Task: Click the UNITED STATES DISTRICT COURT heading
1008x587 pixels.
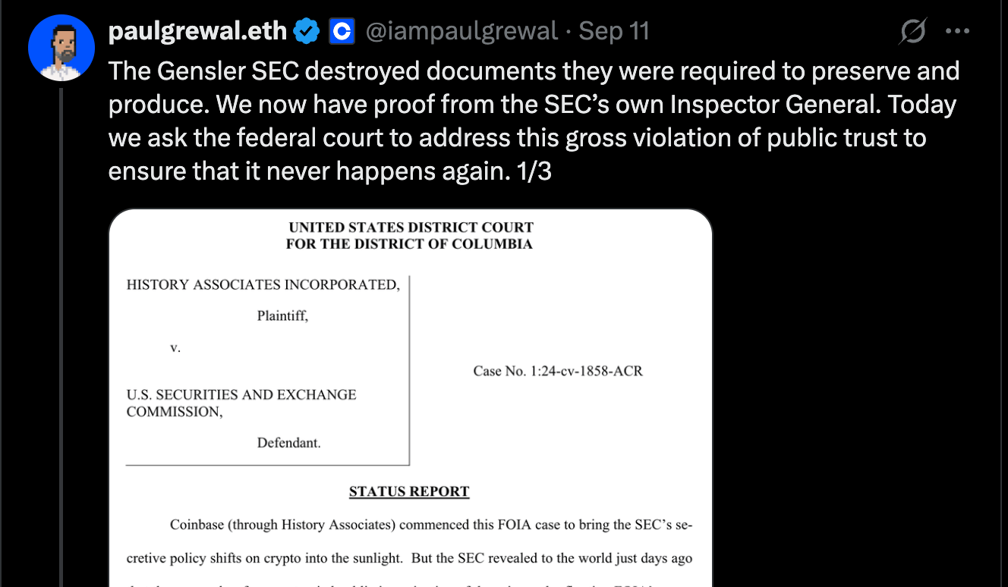Action: tap(411, 228)
